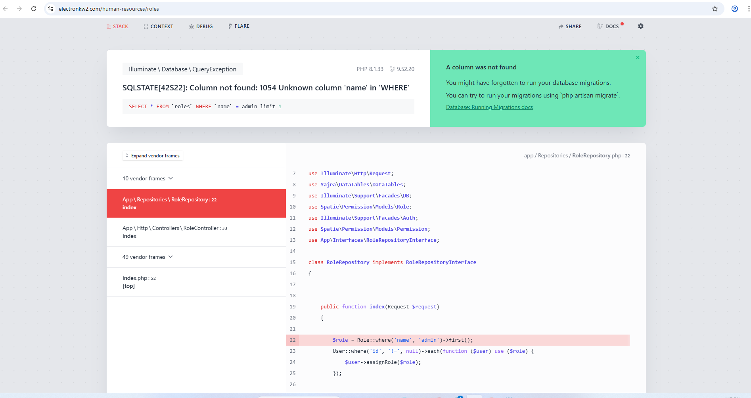Expand the 49 vendor frames group
Viewport: 751px width, 398px height.
coord(148,257)
